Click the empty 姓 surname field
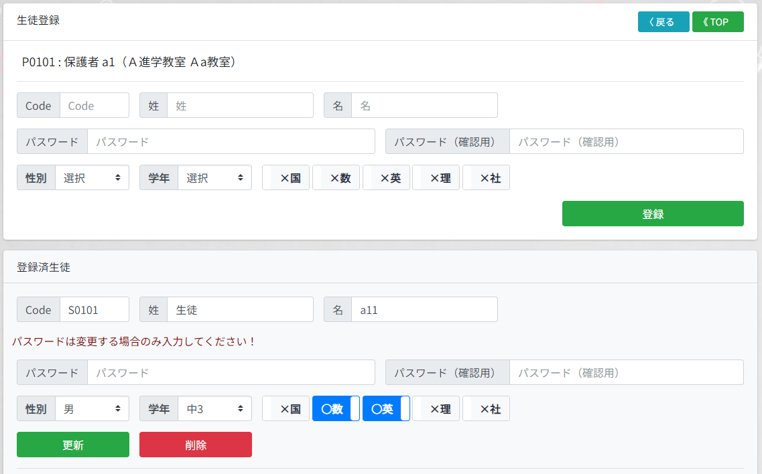762x474 pixels. click(240, 106)
